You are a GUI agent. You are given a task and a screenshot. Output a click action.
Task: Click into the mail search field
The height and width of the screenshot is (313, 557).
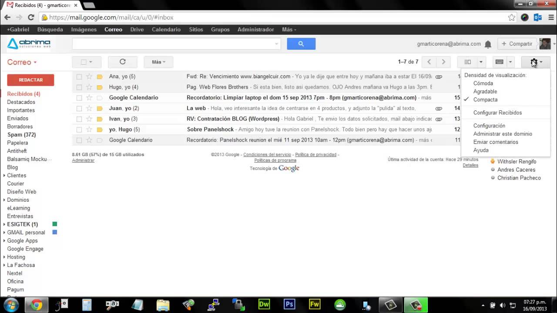click(x=173, y=43)
